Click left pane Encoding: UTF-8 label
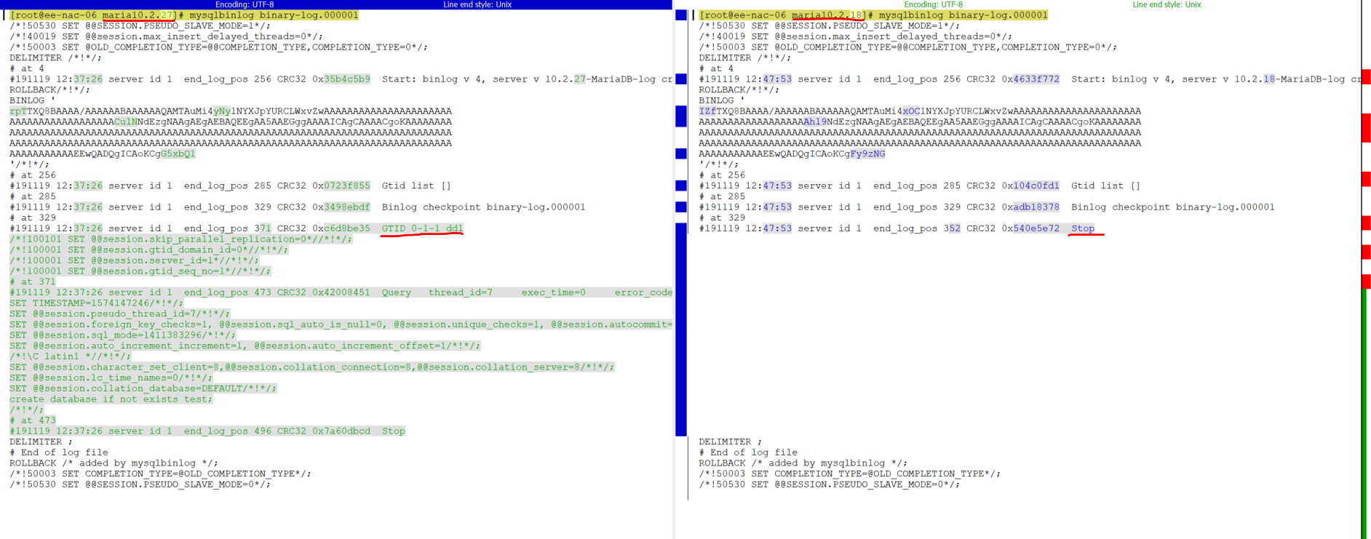This screenshot has height=539, width=1371. (x=245, y=4)
